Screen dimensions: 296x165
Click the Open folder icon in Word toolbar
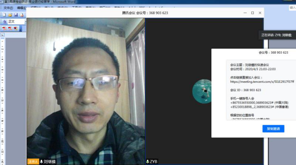(x=10, y=15)
